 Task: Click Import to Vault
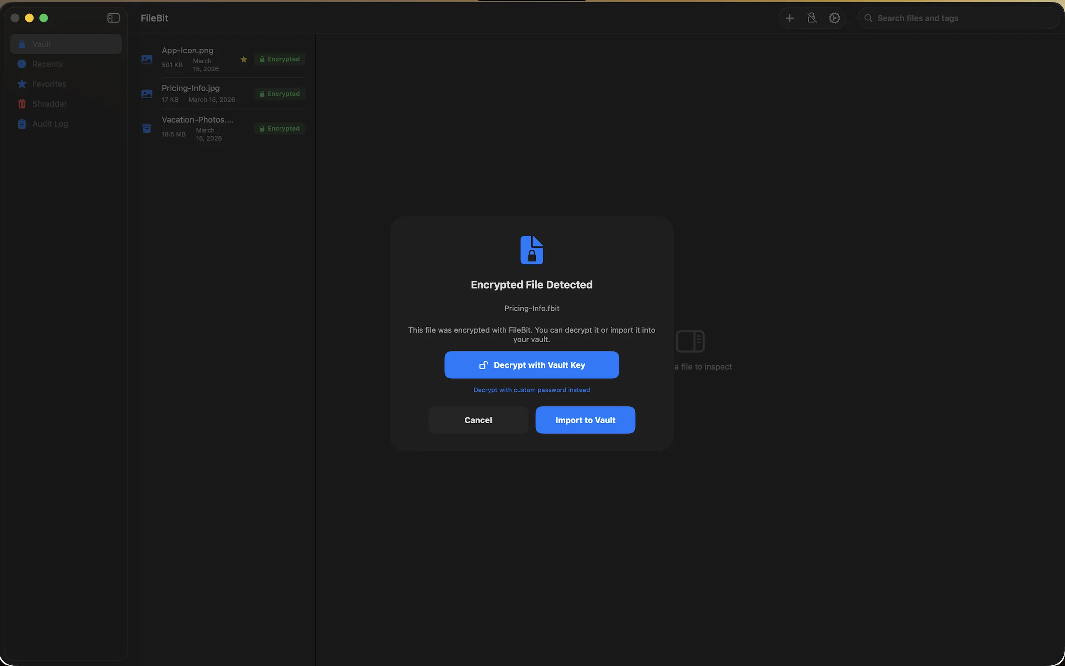click(x=585, y=420)
